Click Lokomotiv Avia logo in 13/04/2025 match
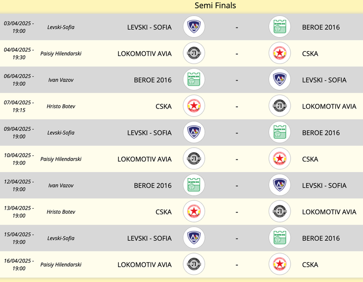Image resolution: width=363 pixels, height=282 pixels. click(x=280, y=212)
